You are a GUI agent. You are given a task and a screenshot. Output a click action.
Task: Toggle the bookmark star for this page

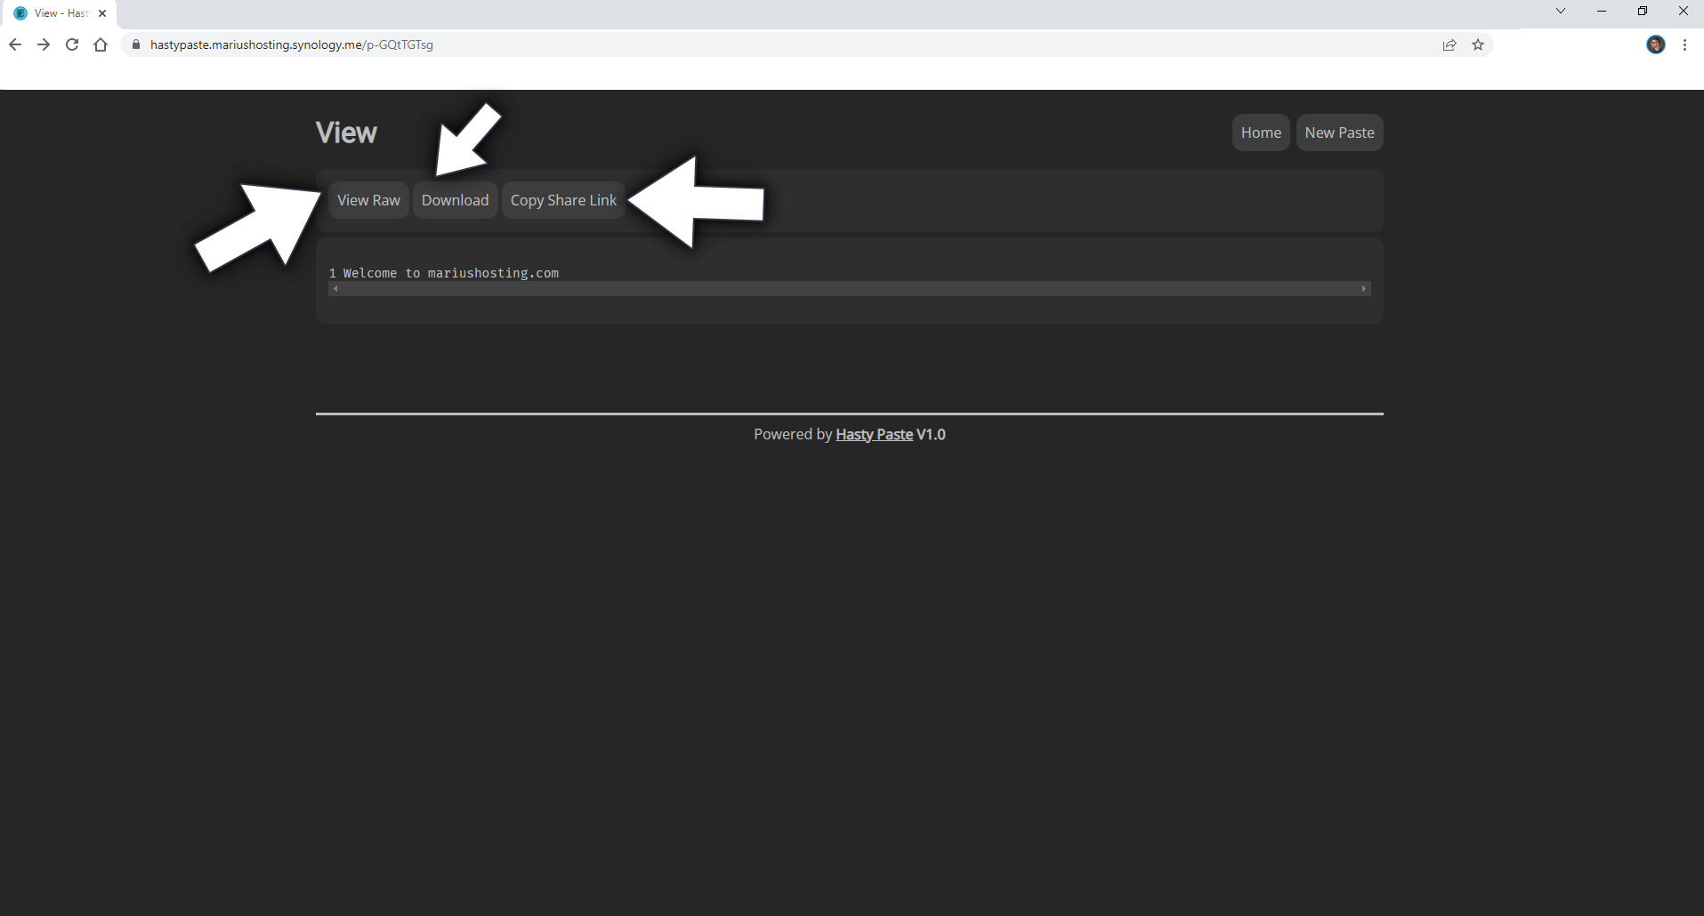(x=1478, y=44)
